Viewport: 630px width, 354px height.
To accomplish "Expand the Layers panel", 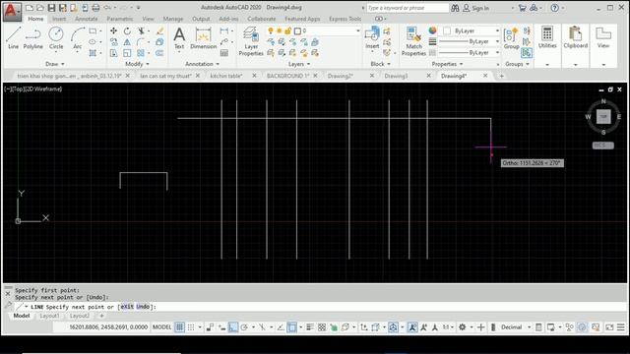I will coord(299,64).
